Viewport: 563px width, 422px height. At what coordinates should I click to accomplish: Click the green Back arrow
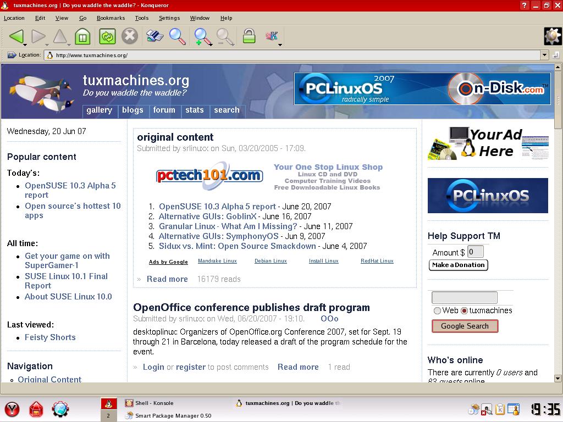pyautogui.click(x=16, y=36)
